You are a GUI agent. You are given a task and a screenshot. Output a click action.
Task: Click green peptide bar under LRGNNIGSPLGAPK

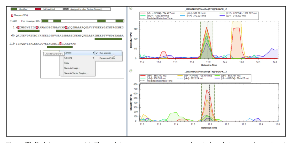click(60, 47)
